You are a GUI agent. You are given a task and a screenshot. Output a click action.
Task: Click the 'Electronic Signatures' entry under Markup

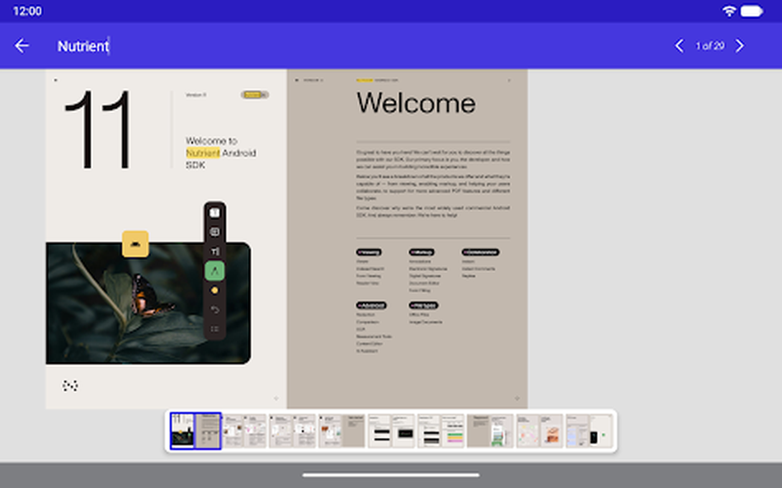click(428, 269)
